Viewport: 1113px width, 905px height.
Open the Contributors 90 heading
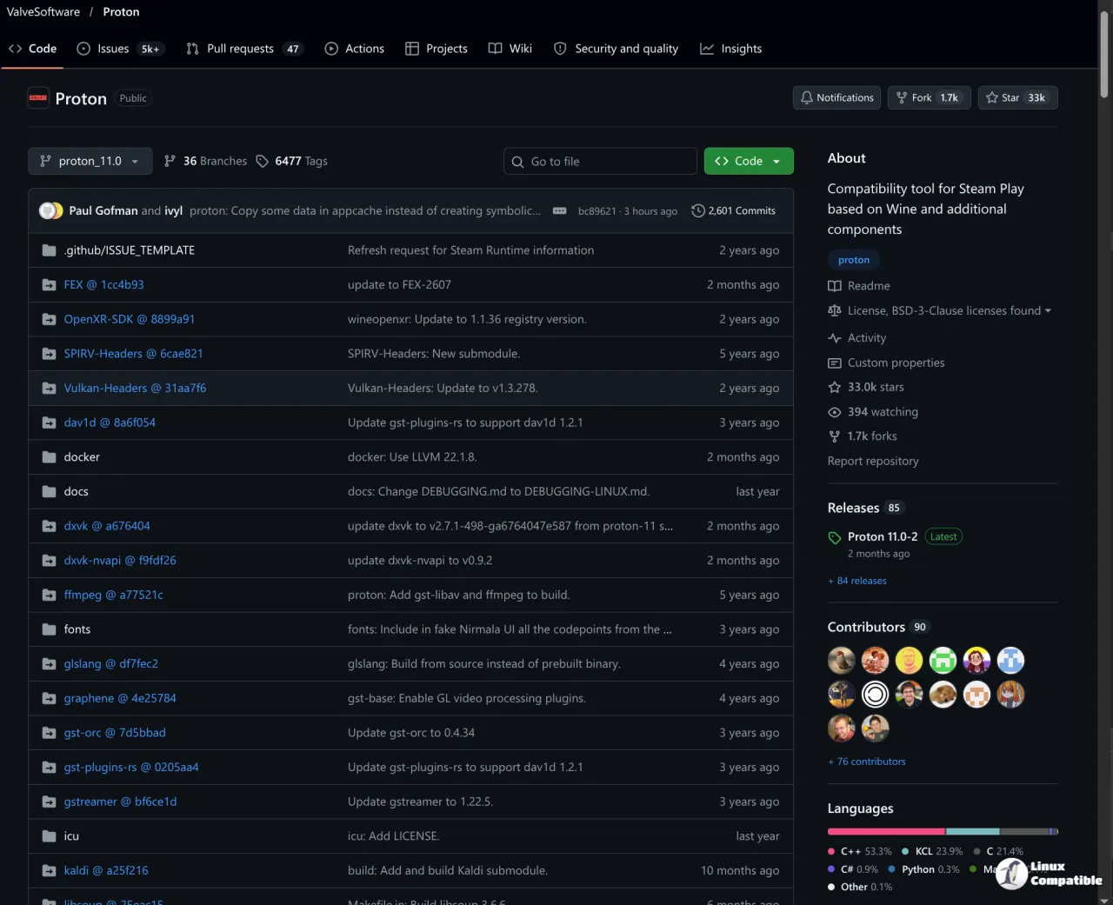878,627
